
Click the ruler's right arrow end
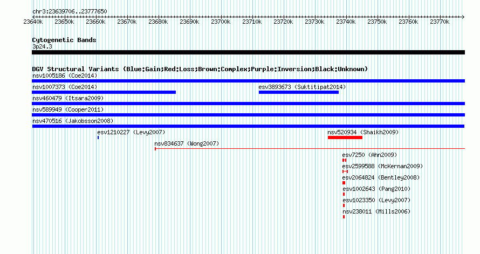coord(463,17)
